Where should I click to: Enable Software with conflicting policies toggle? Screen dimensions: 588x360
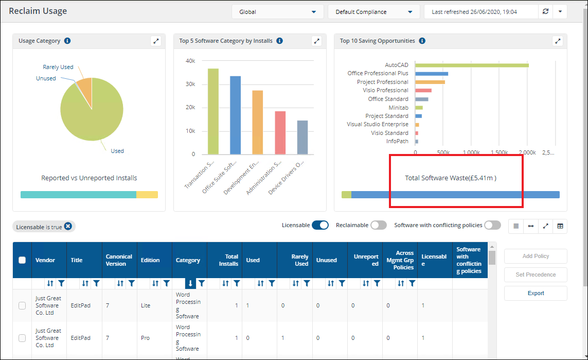(x=492, y=225)
